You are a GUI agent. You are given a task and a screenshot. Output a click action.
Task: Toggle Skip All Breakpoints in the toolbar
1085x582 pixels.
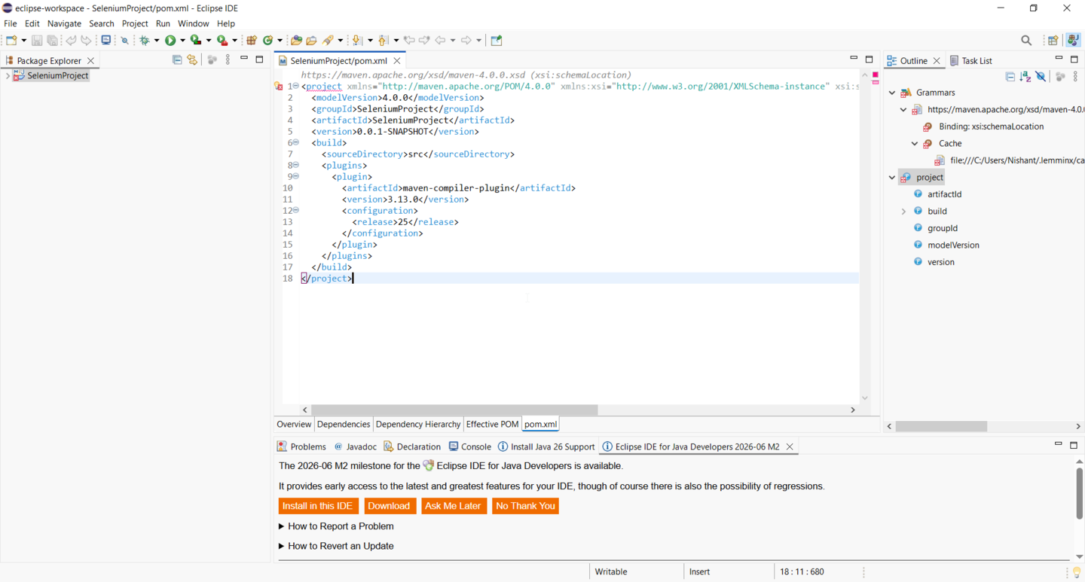point(125,41)
